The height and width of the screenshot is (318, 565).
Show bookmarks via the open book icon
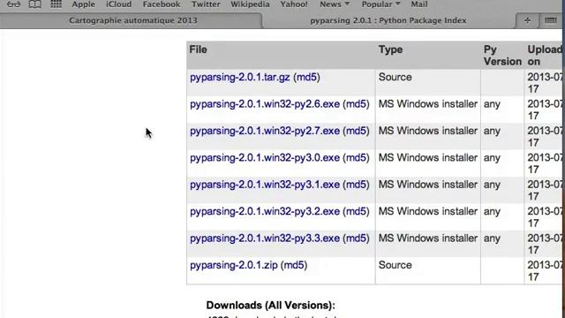(x=34, y=4)
